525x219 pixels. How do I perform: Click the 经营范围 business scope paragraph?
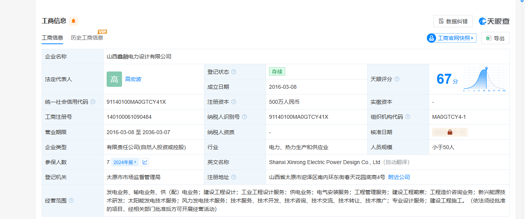(x=306, y=201)
